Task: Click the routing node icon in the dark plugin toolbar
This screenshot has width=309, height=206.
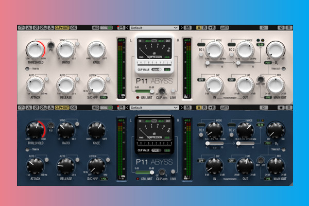Action: 50,108
